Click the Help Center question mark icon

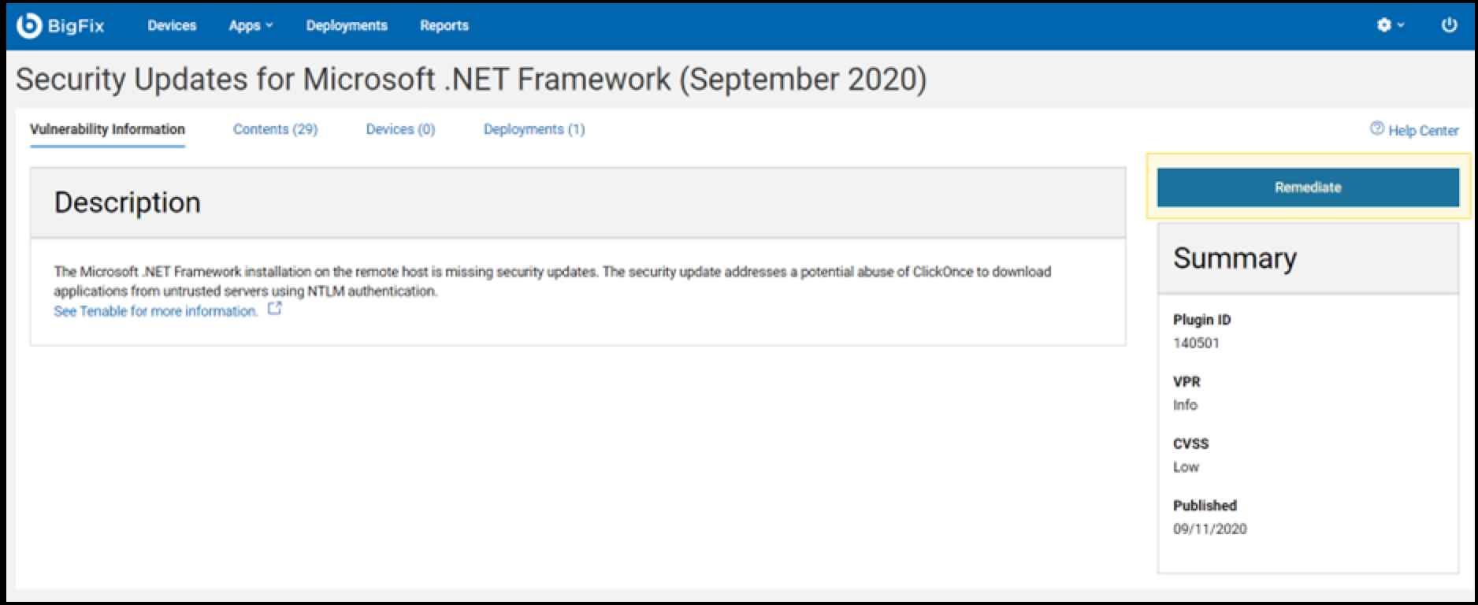[1376, 128]
